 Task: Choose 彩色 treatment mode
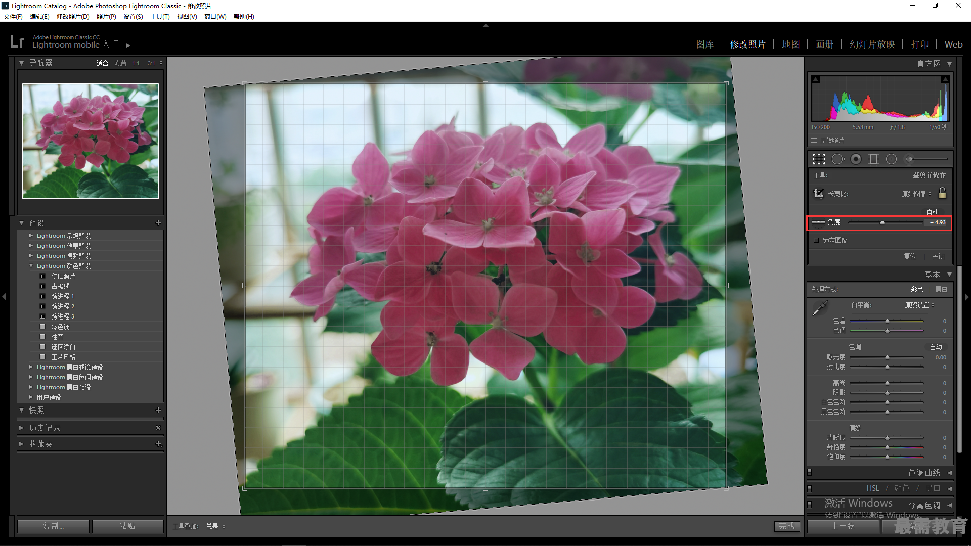917,289
